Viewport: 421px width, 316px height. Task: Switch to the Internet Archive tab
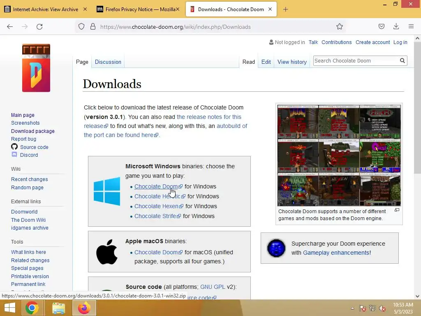pyautogui.click(x=45, y=9)
